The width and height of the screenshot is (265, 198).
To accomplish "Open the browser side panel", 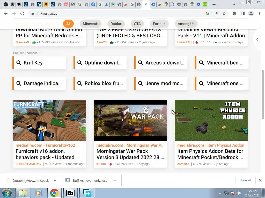I will point(243,13).
